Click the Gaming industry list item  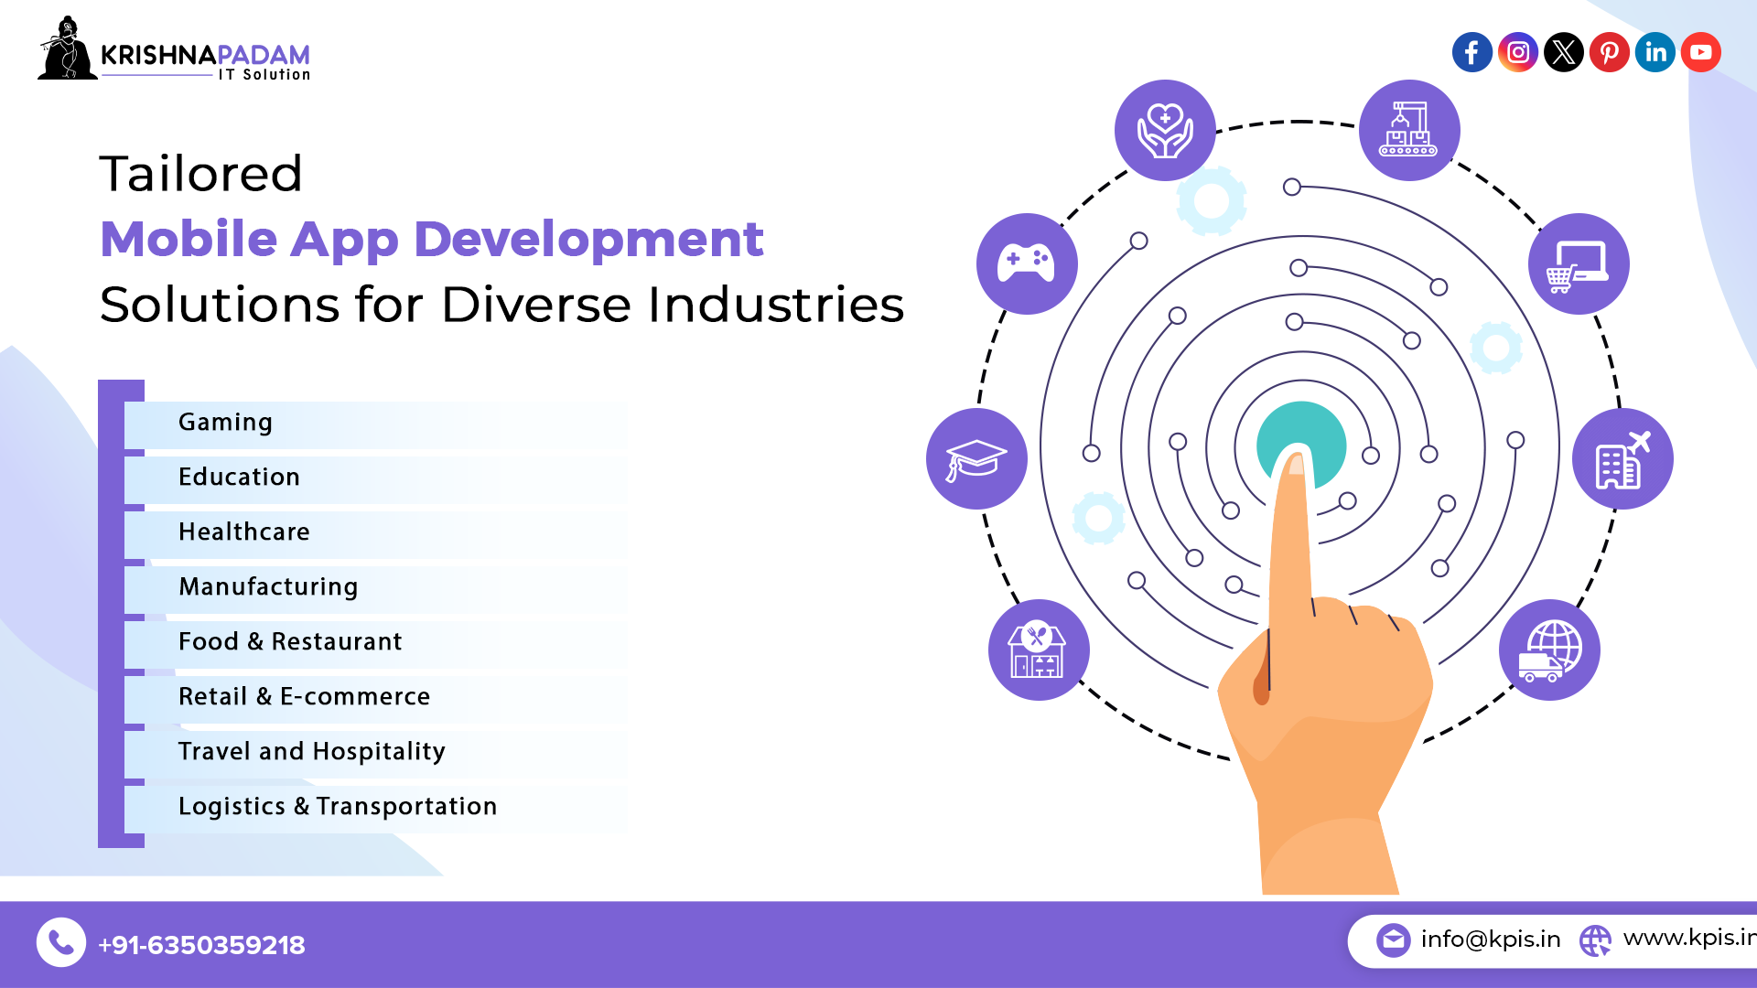pos(226,421)
